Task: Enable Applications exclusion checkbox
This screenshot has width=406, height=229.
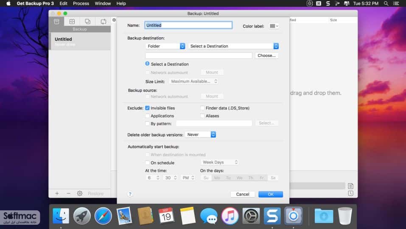Action: click(x=147, y=116)
